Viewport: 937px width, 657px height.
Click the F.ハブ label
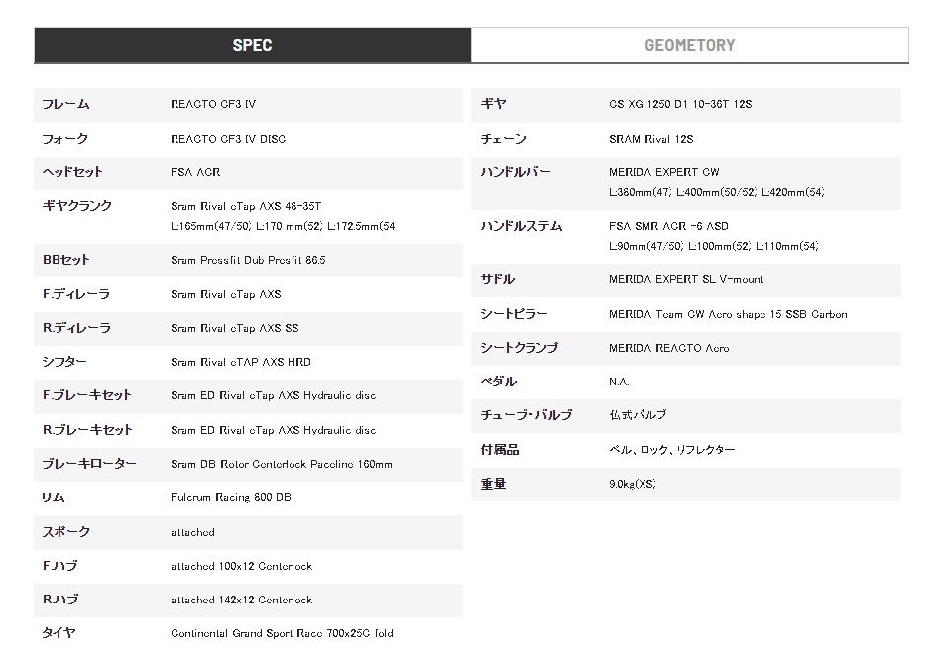click(59, 566)
